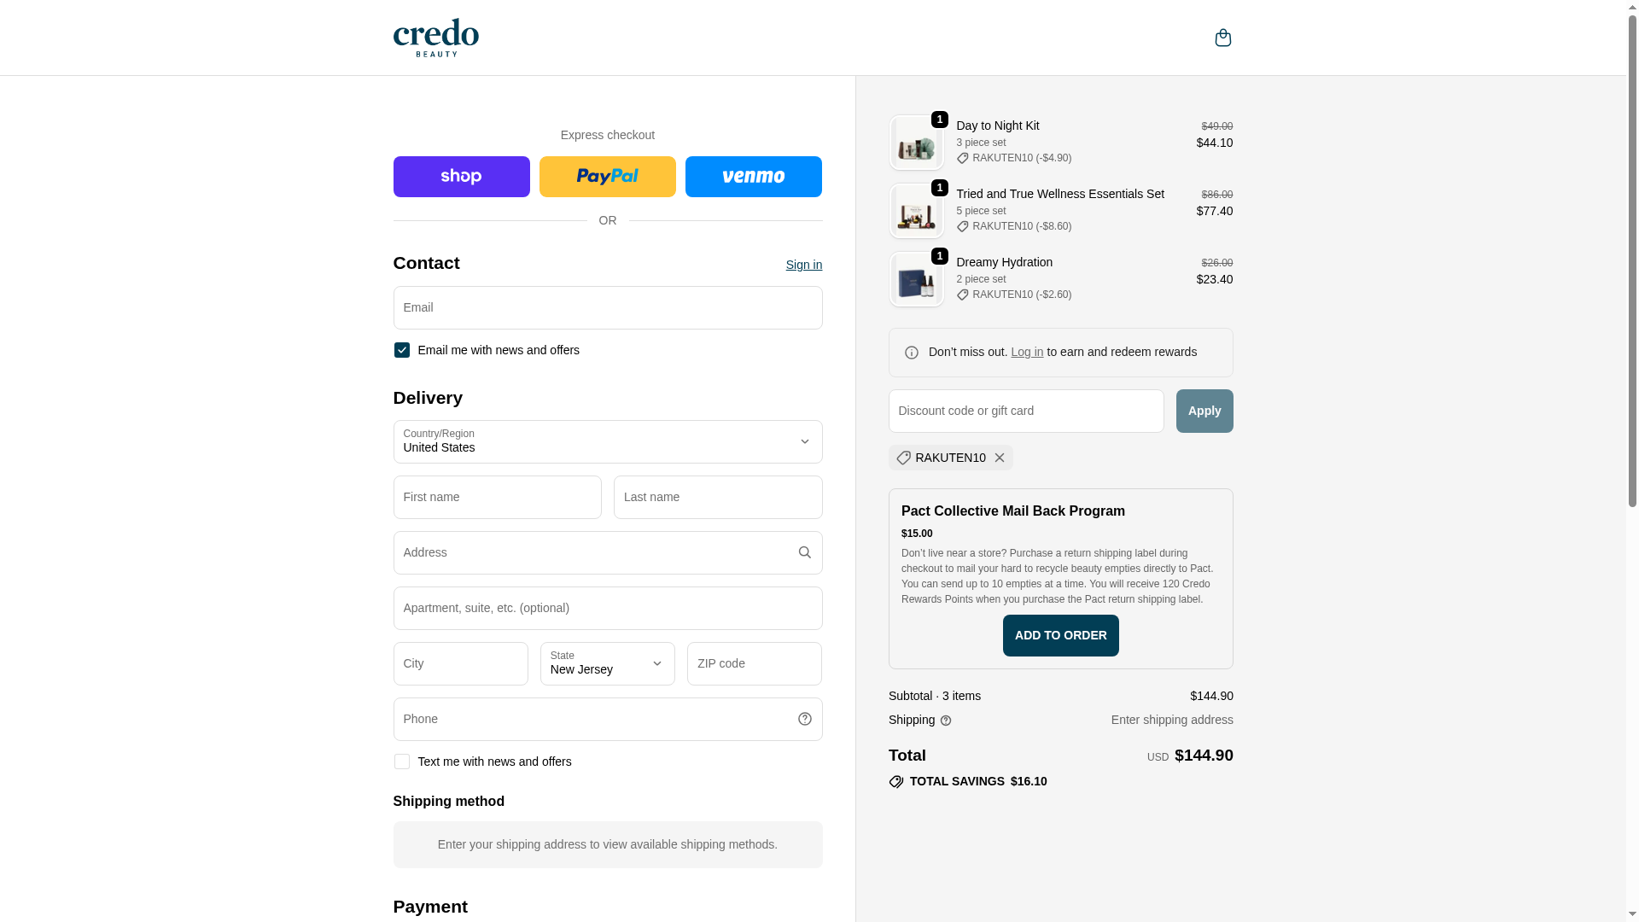The image size is (1639, 922).
Task: Apply the discount code
Action: click(1204, 411)
